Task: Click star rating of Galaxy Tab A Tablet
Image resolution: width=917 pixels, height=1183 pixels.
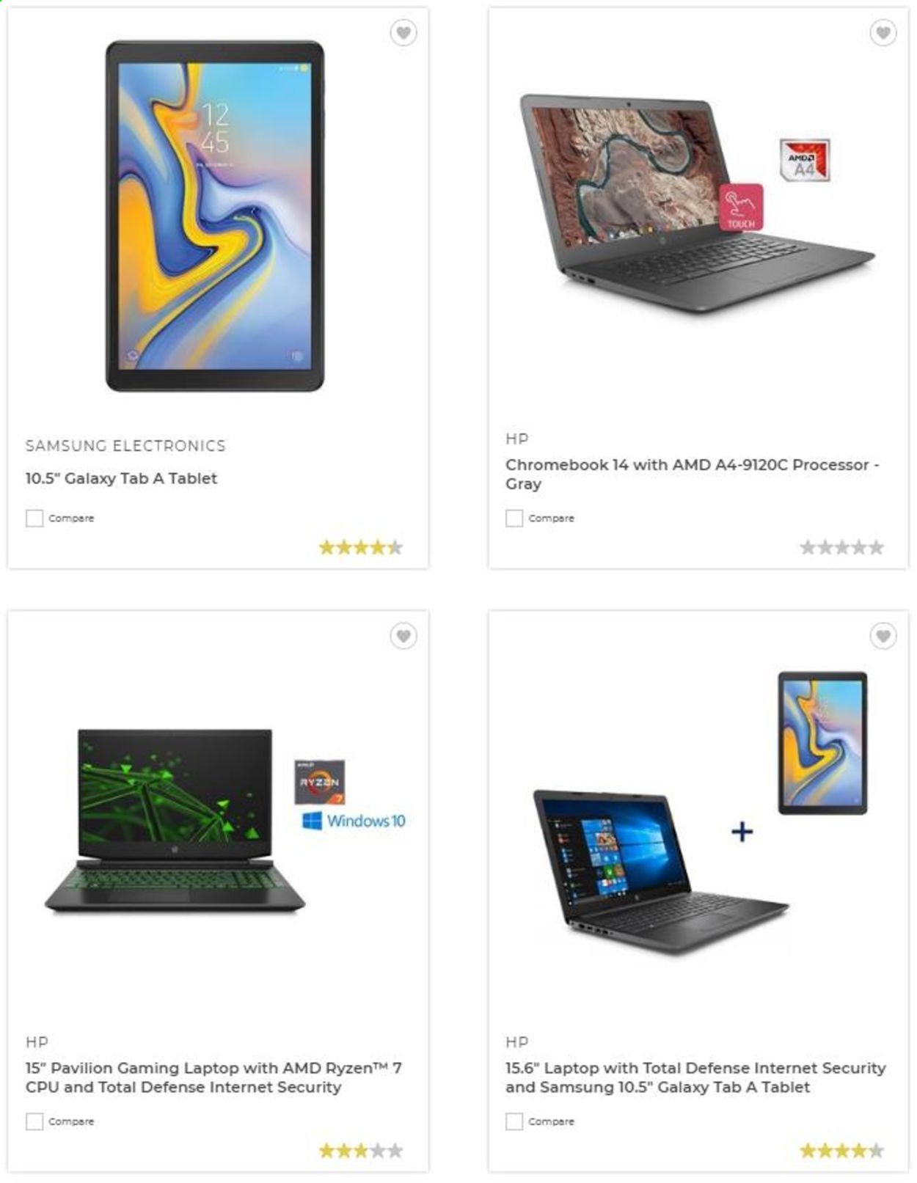Action: pos(361,547)
